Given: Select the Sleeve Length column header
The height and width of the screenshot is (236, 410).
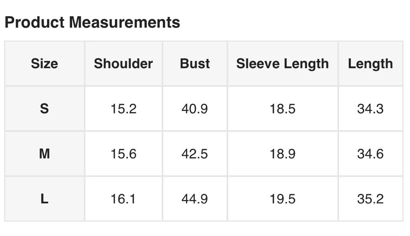Looking at the screenshot, I should click(282, 63).
